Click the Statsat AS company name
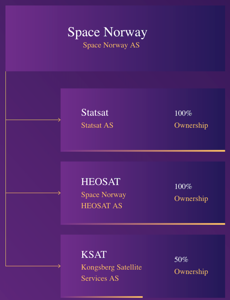 click(97, 125)
